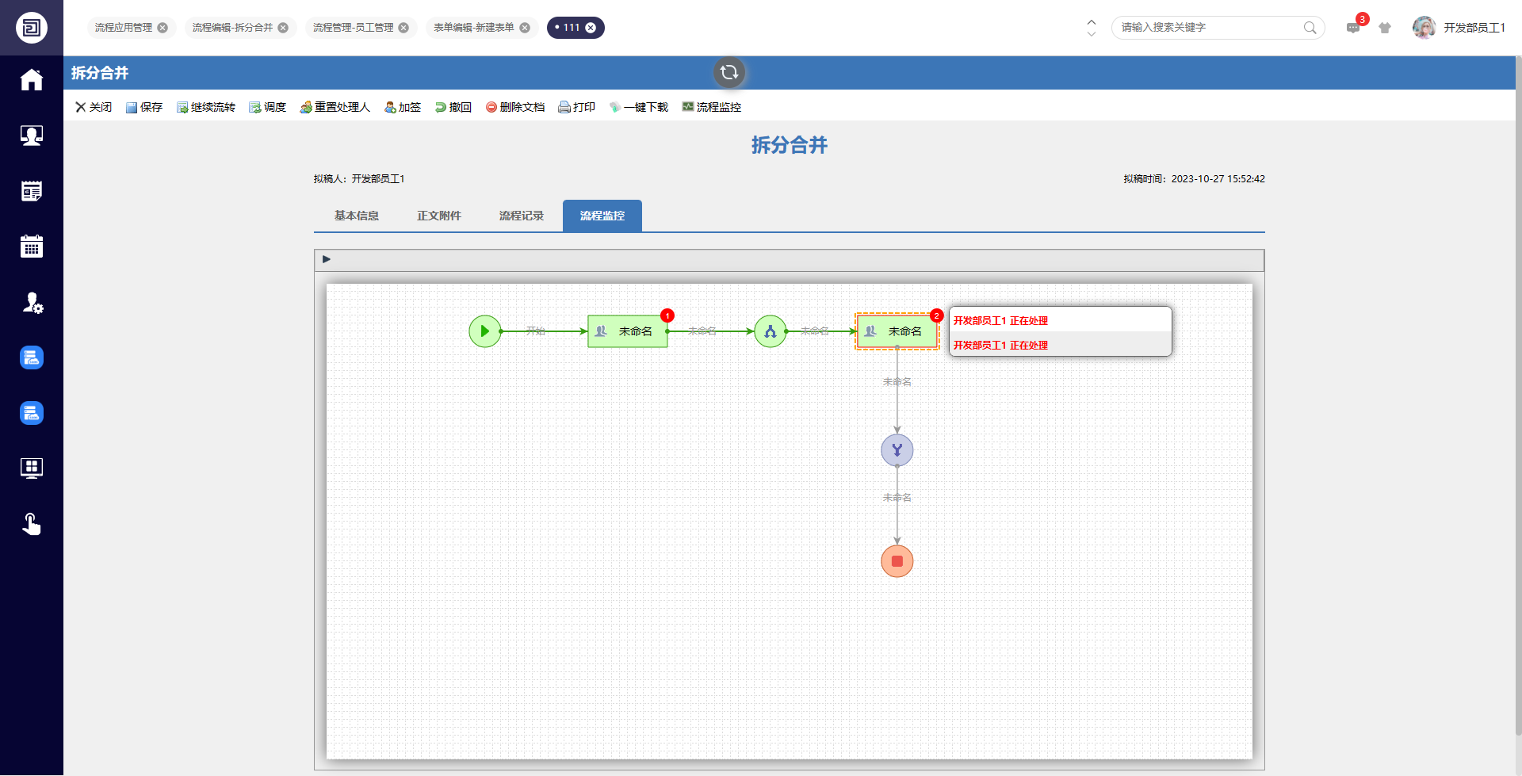Expand the monitor panel triangle arrow
This screenshot has width=1522, height=776.
326,259
